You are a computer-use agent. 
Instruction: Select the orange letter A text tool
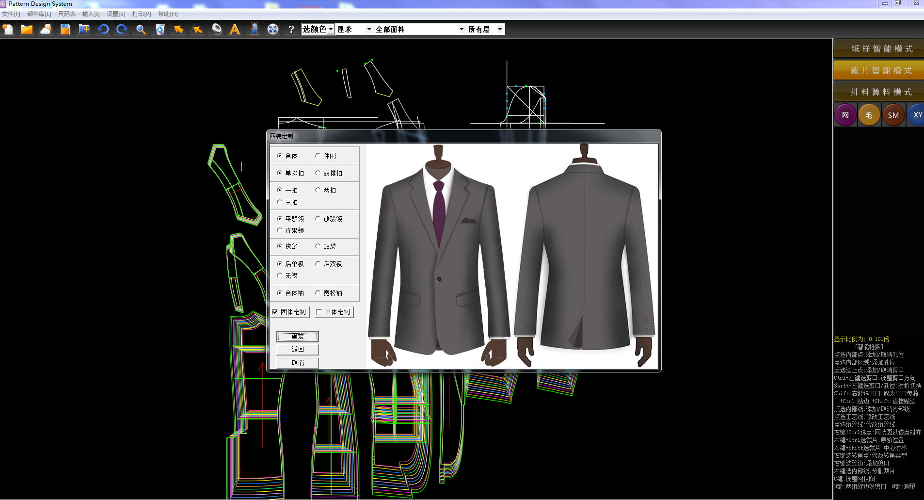pos(235,30)
